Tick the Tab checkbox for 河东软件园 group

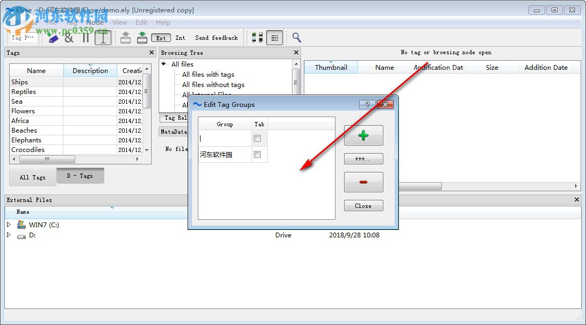(257, 154)
